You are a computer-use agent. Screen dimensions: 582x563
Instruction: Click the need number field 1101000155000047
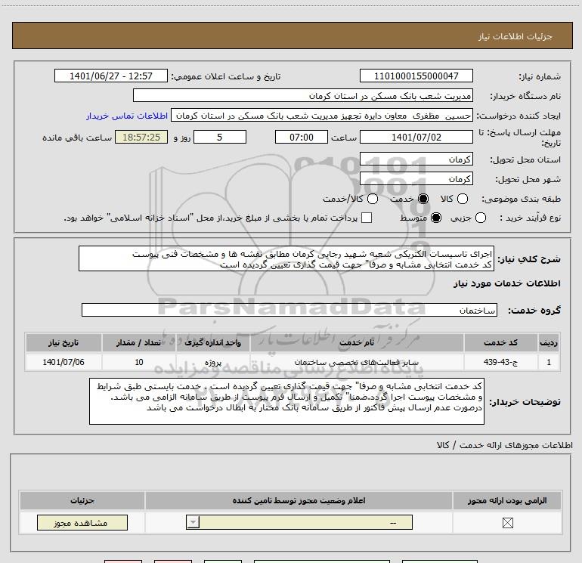point(416,76)
